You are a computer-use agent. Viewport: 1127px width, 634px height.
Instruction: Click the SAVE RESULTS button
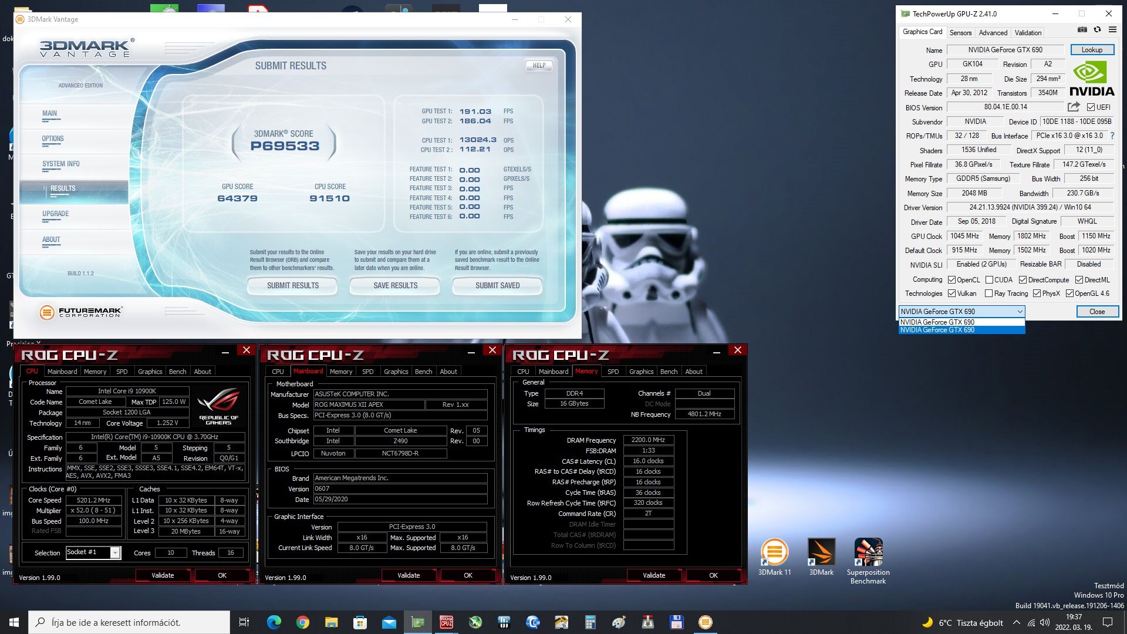click(395, 286)
